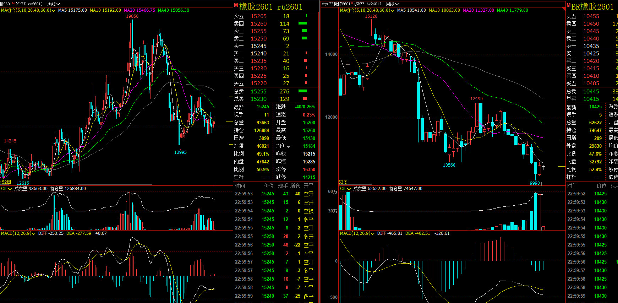Expand the MACD(12,26,9) selector on the left chart

pos(34,233)
